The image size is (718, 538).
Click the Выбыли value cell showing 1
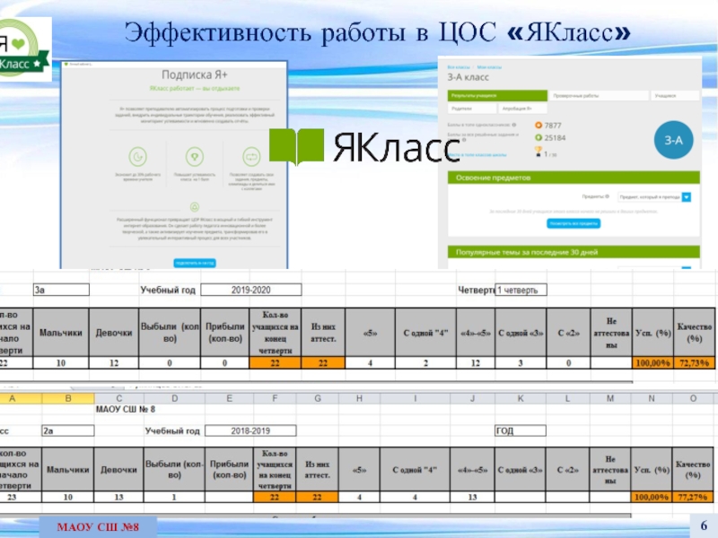click(174, 497)
